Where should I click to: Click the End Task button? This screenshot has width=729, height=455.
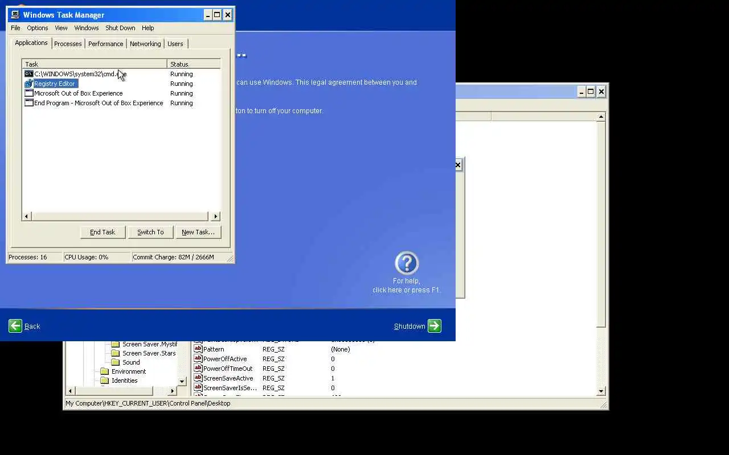click(x=103, y=232)
